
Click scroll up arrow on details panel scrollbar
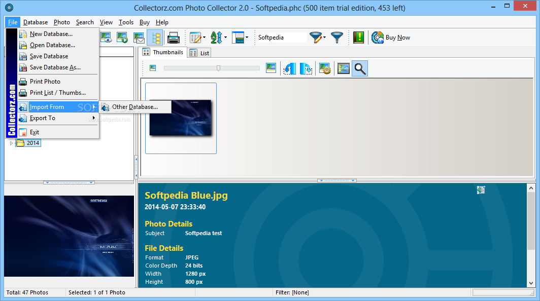[531, 188]
